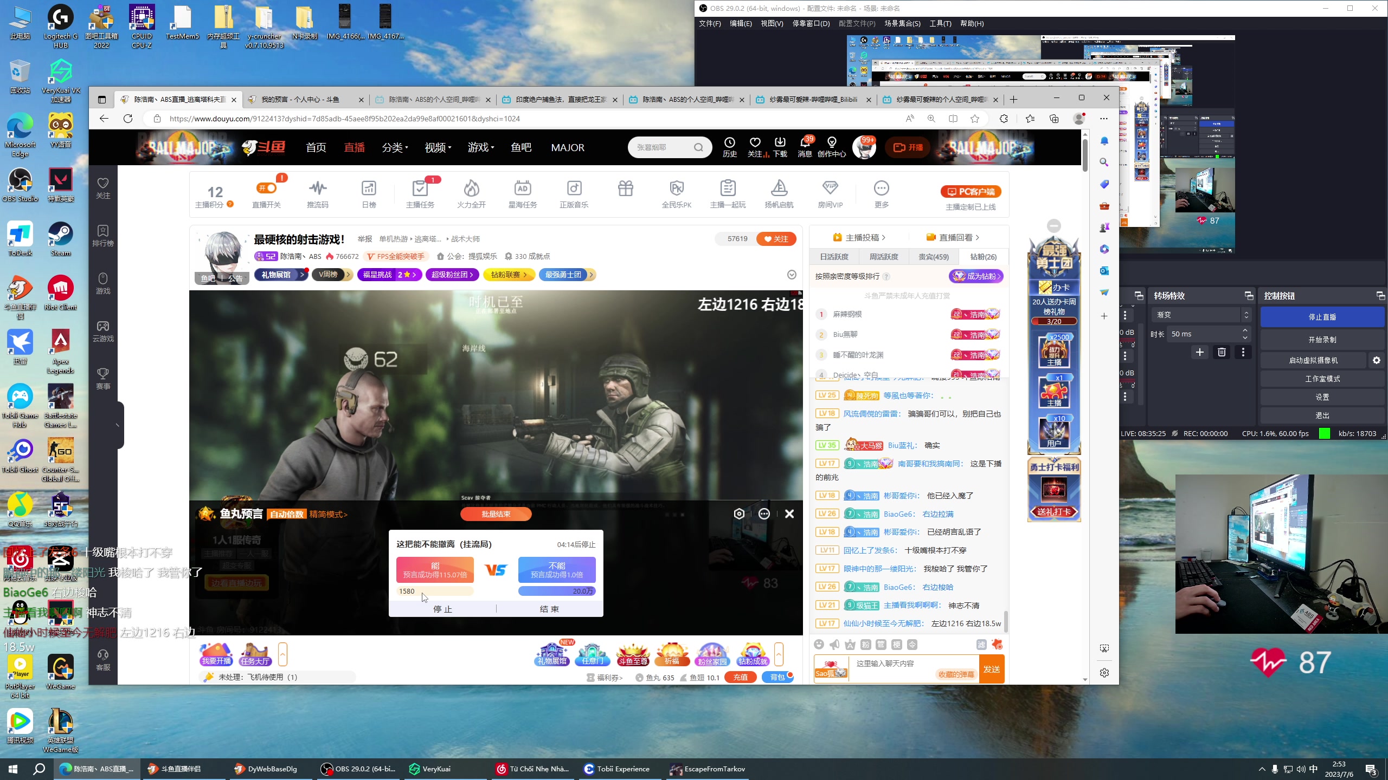Open settings of 鱼丸预言 panel
Image resolution: width=1388 pixels, height=780 pixels.
(x=738, y=513)
